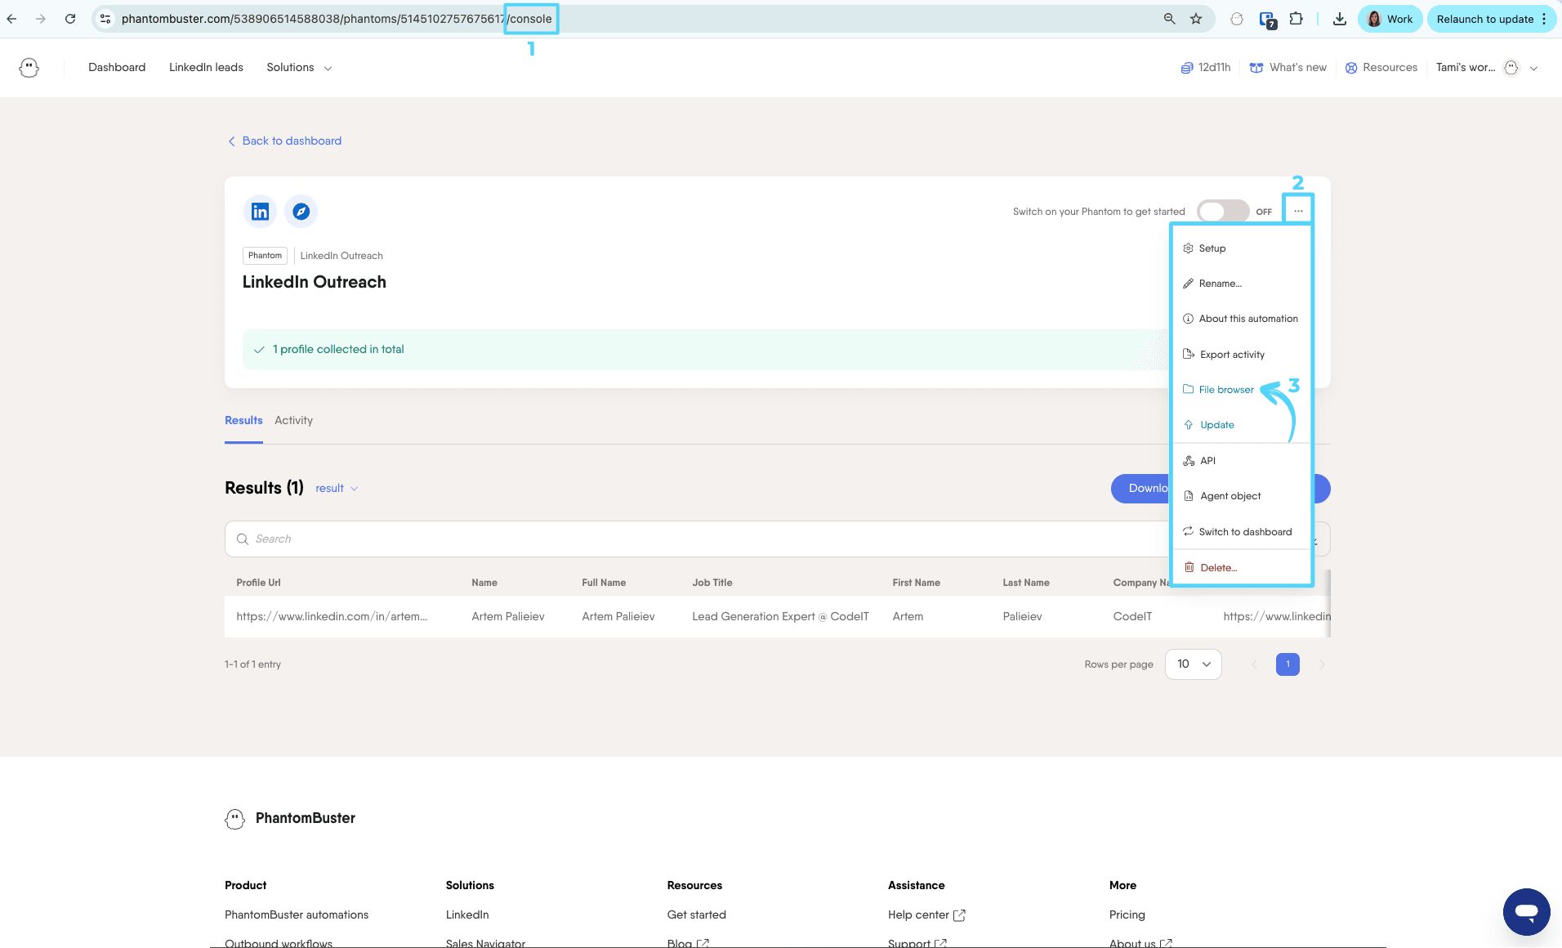Open the browser downloads icon

tap(1339, 19)
